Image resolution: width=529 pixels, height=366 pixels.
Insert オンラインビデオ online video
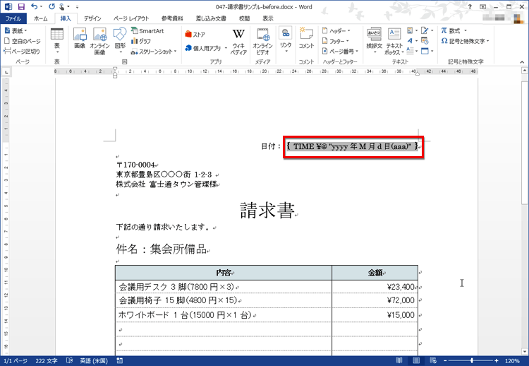pyautogui.click(x=262, y=42)
